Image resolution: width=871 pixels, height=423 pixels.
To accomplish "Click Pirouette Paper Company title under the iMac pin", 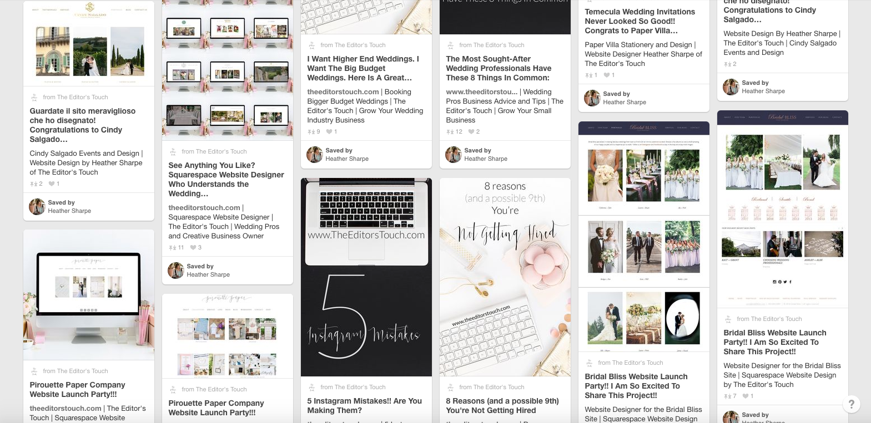I will pos(77,390).
